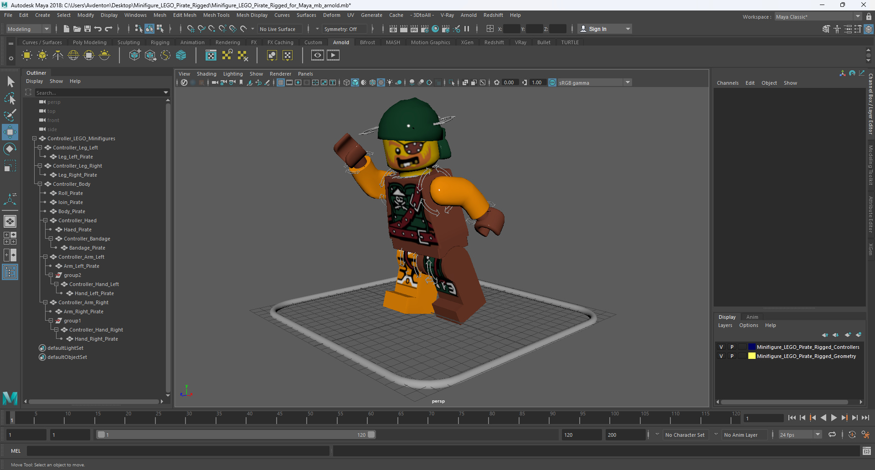The height and width of the screenshot is (470, 875).
Task: Open the viewport Shading menu
Action: click(206, 74)
